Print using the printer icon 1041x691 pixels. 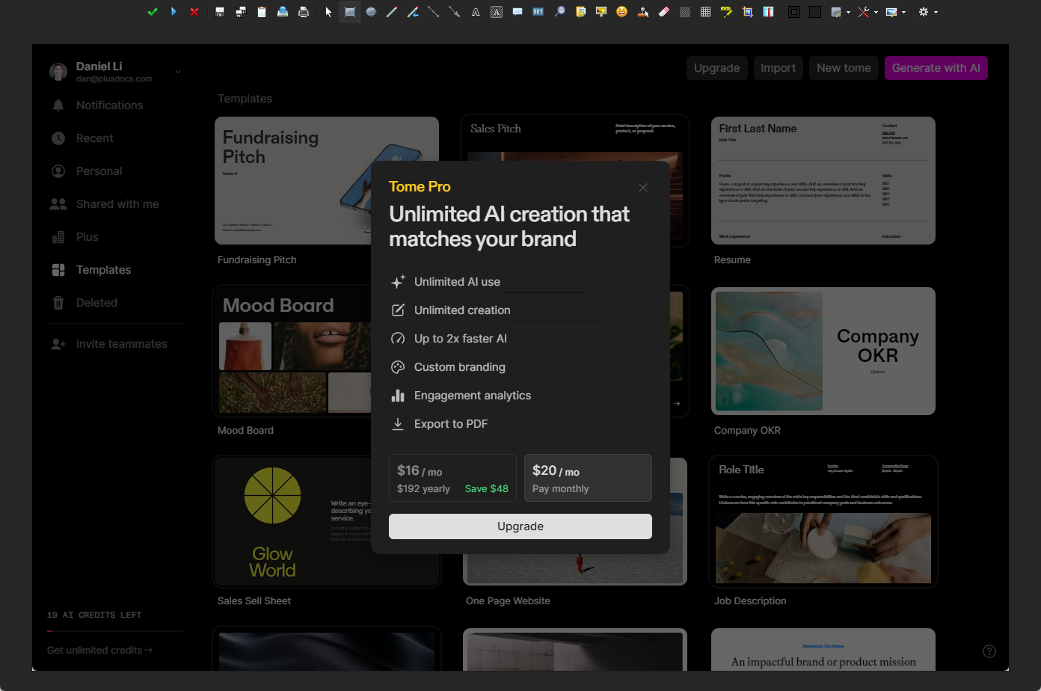pos(304,12)
